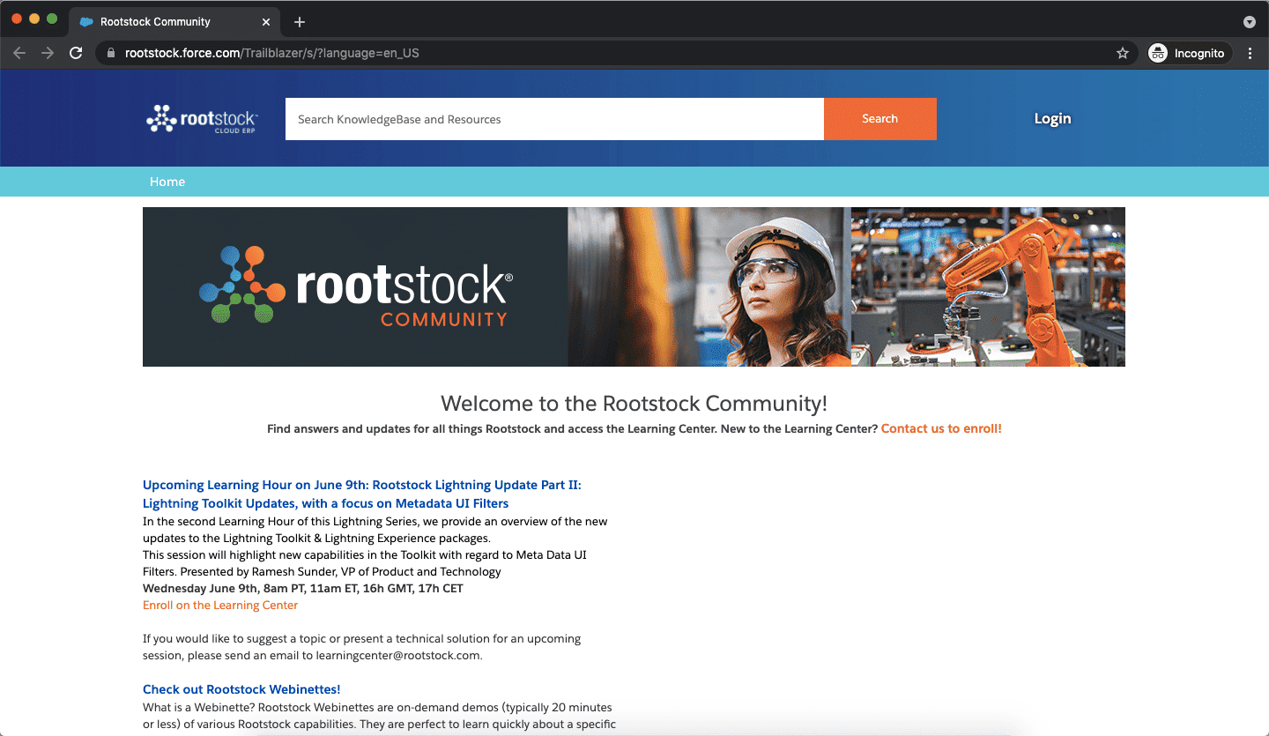Click the orange Search button

(x=879, y=119)
